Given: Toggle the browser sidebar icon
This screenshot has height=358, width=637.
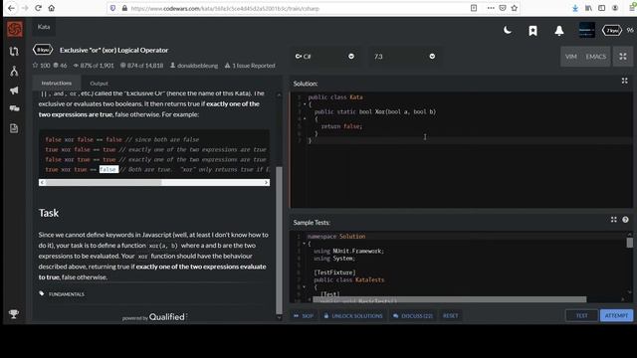Looking at the screenshot, I should coord(601,8).
